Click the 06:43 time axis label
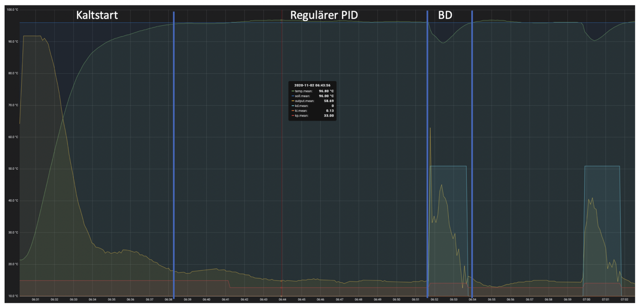The height and width of the screenshot is (305, 640). [263, 300]
